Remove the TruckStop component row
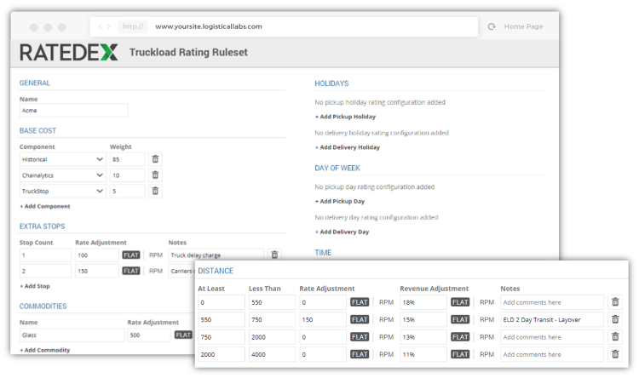Screen dimensions: 639x378 [155, 191]
